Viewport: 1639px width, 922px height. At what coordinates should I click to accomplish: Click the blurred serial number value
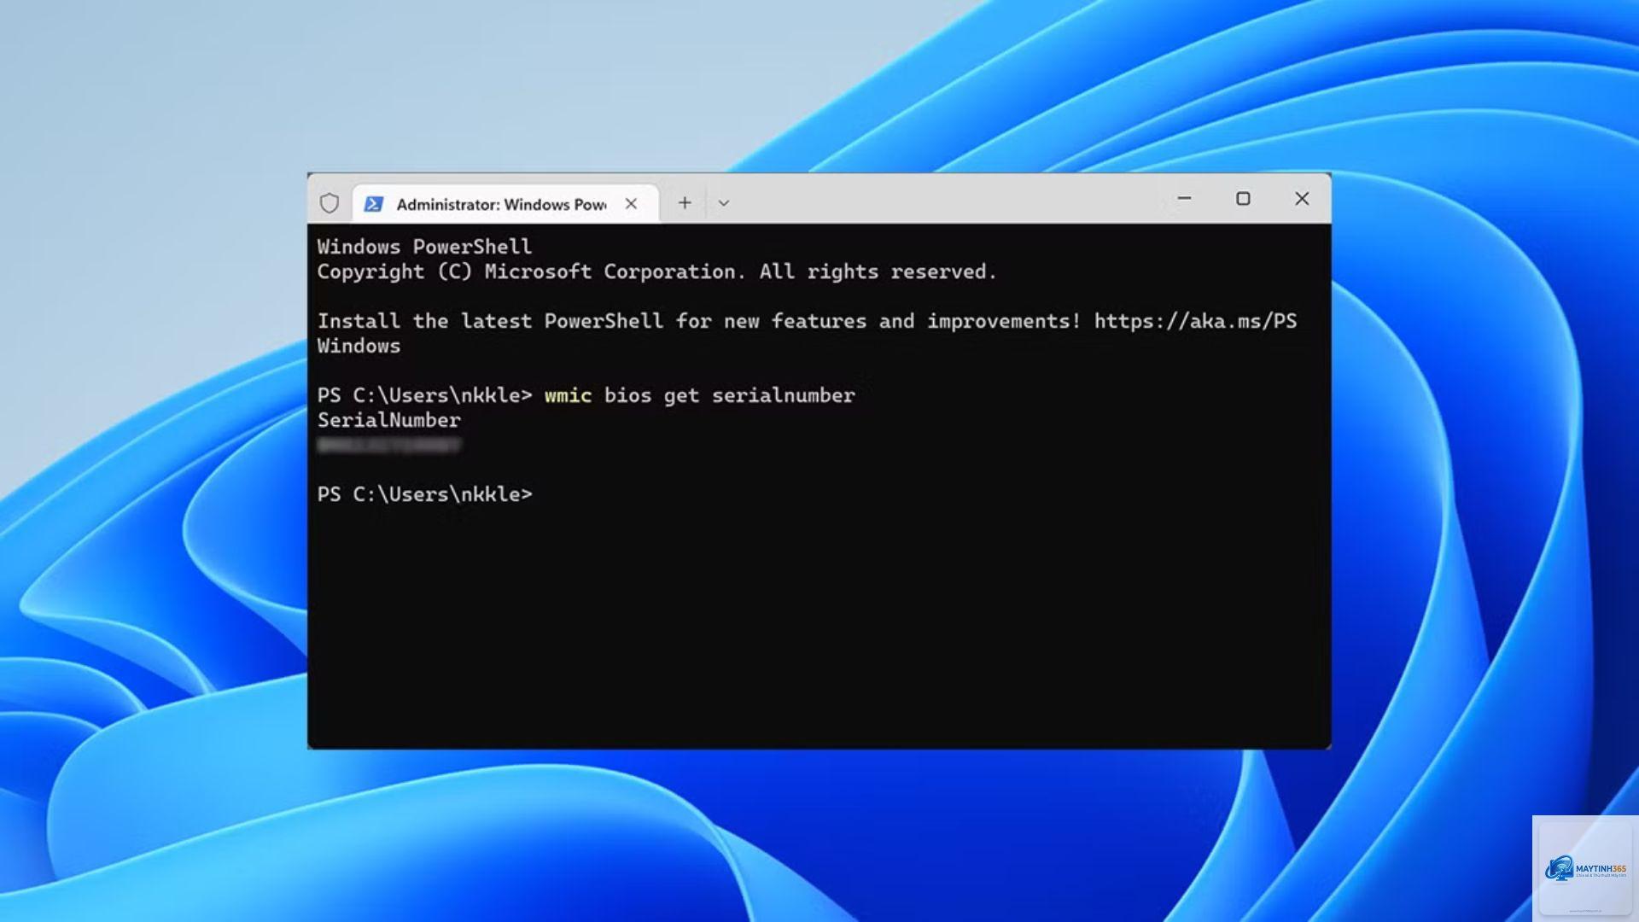[x=389, y=445]
